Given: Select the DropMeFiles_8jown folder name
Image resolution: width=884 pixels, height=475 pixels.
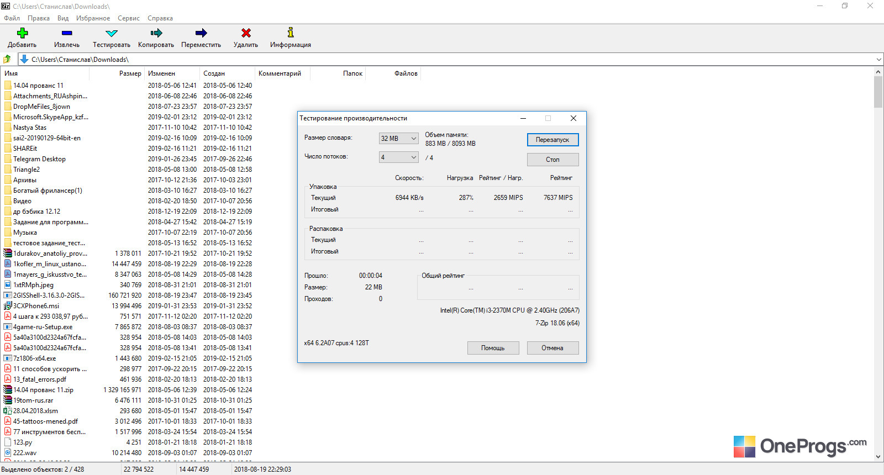Looking at the screenshot, I should (x=41, y=107).
